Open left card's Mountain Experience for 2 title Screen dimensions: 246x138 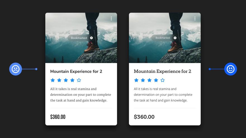click(x=76, y=71)
